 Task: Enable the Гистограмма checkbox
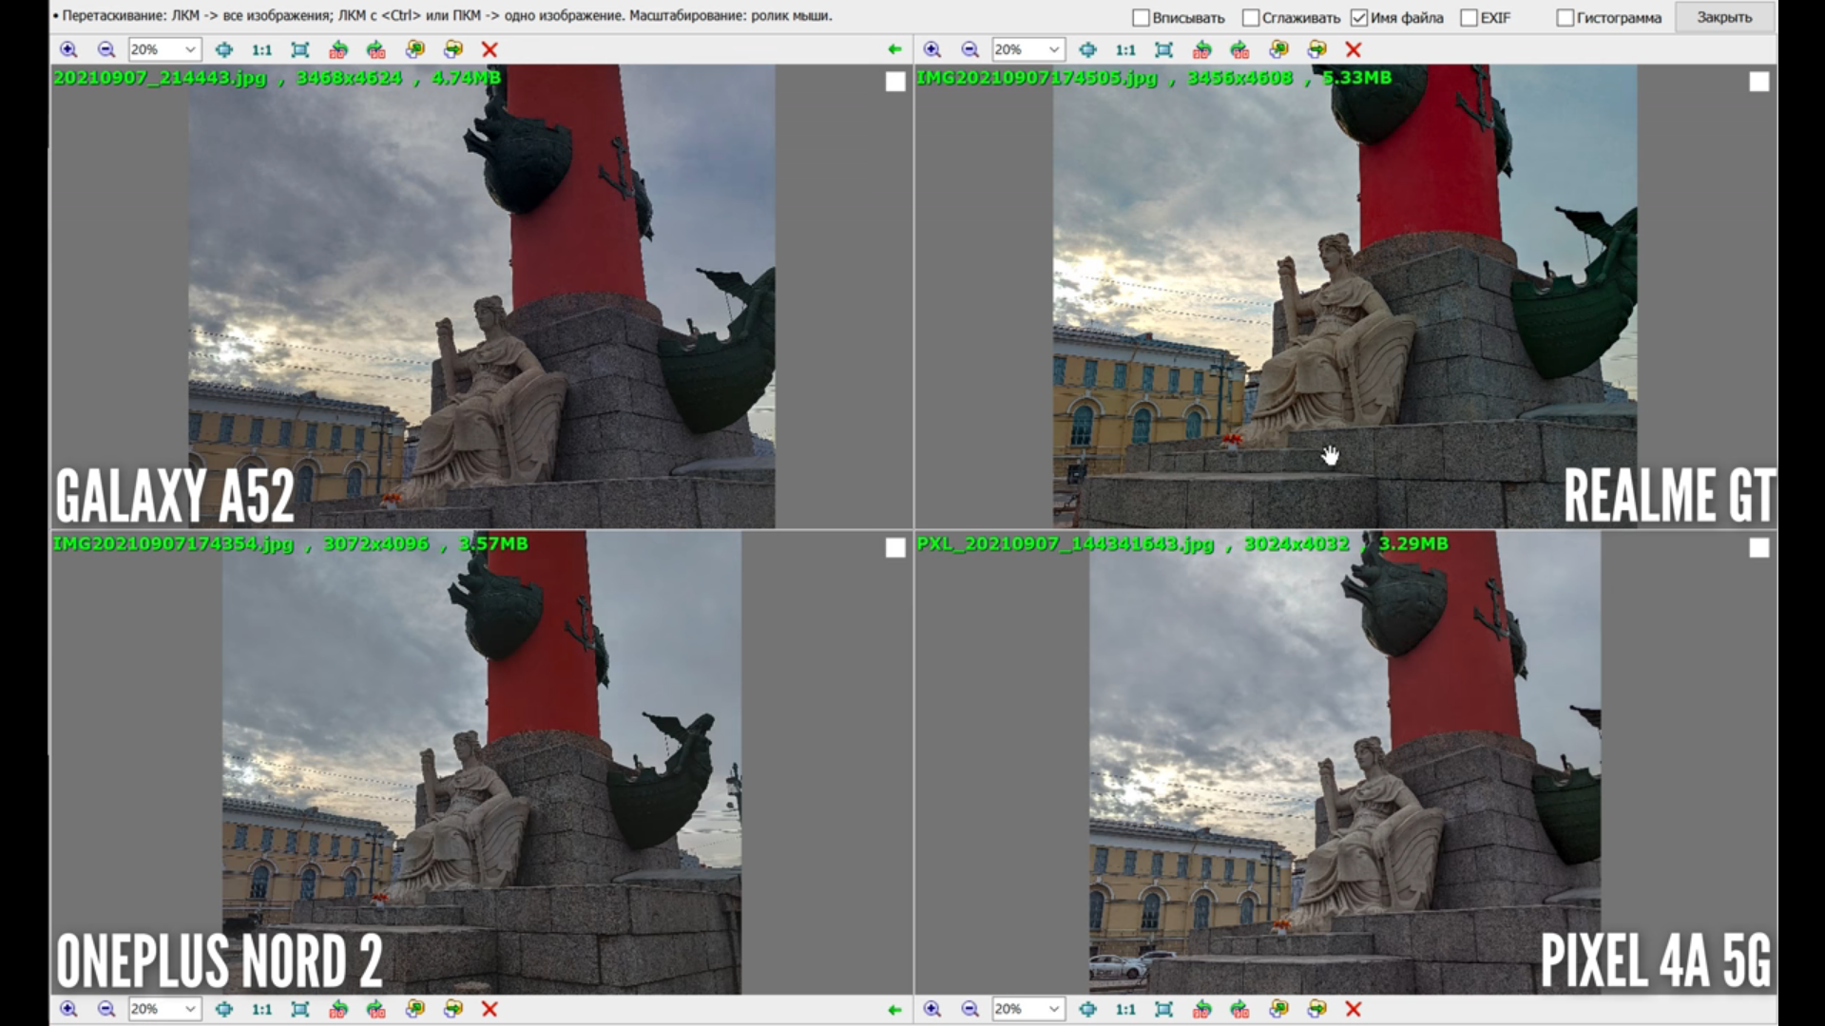(x=1565, y=18)
